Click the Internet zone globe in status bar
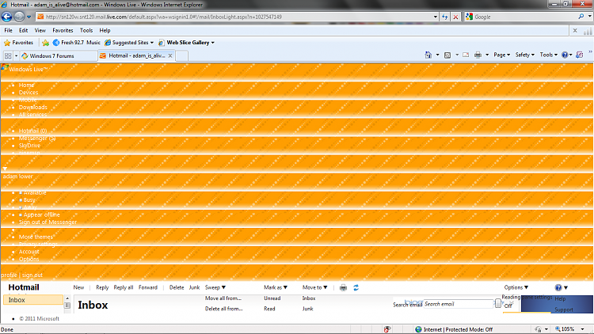This screenshot has height=334, width=594. 418,329
